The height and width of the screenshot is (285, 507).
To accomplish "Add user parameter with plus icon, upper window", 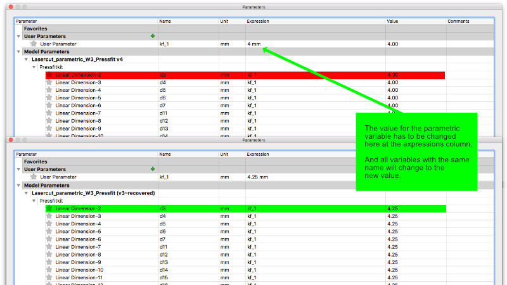I will [153, 36].
